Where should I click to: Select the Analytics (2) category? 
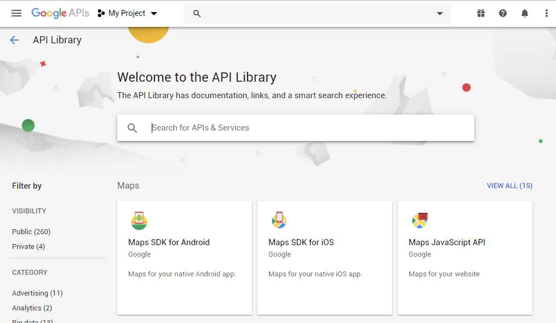[x=32, y=308]
